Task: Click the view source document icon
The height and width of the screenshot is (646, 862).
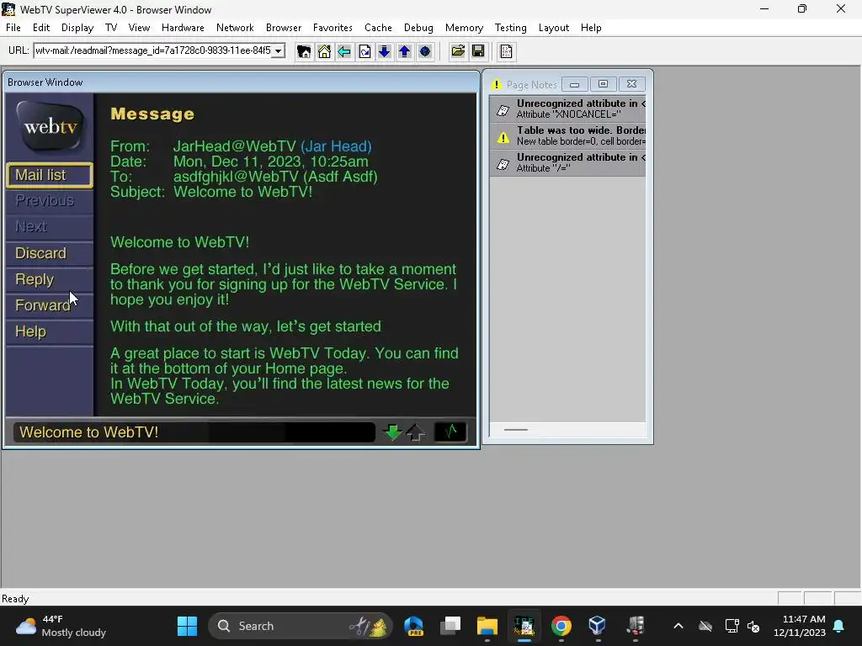Action: click(x=506, y=51)
